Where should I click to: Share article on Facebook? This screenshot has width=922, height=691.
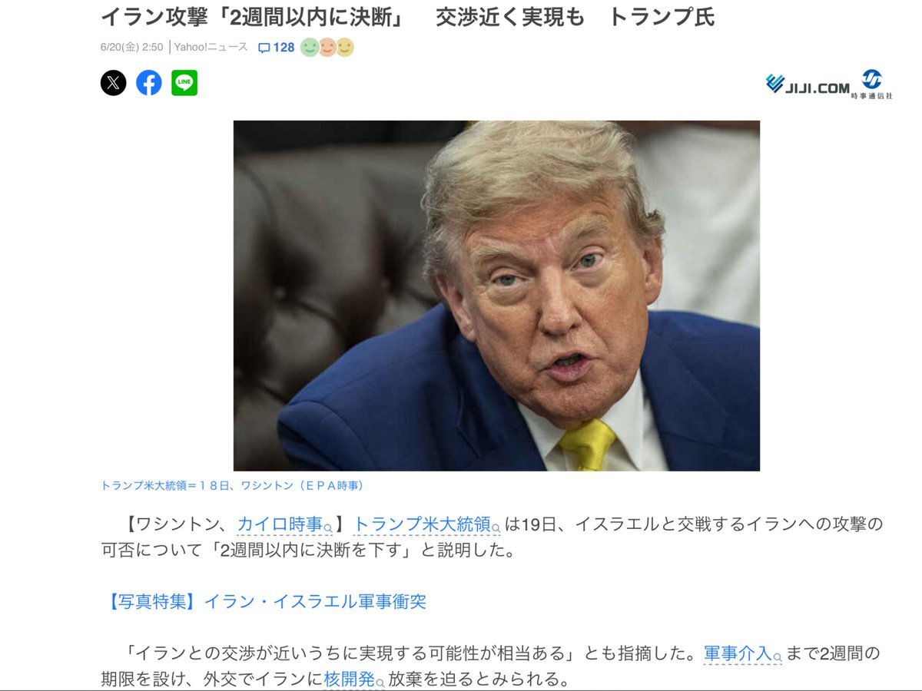tap(149, 83)
